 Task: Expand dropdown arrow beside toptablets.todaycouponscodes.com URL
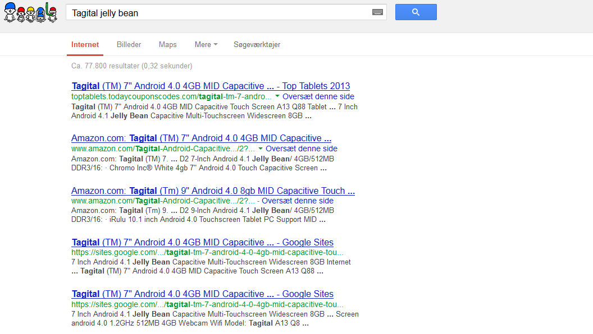[x=277, y=96]
